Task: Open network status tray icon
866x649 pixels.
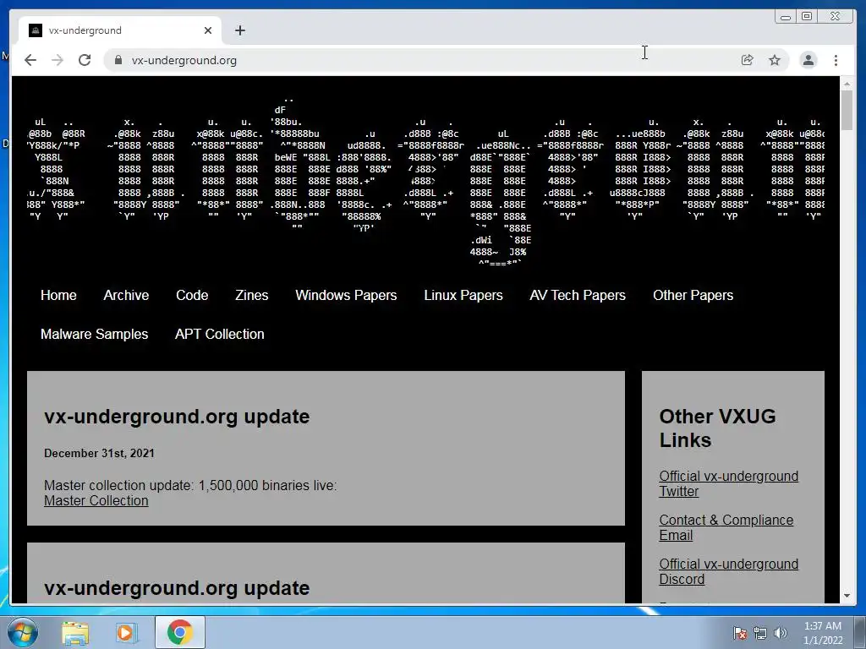Action: coord(760,633)
